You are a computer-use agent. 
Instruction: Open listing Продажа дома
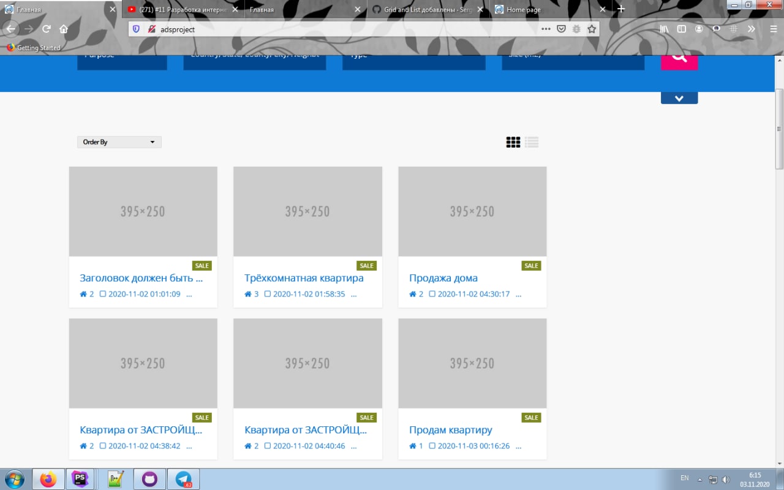(443, 278)
